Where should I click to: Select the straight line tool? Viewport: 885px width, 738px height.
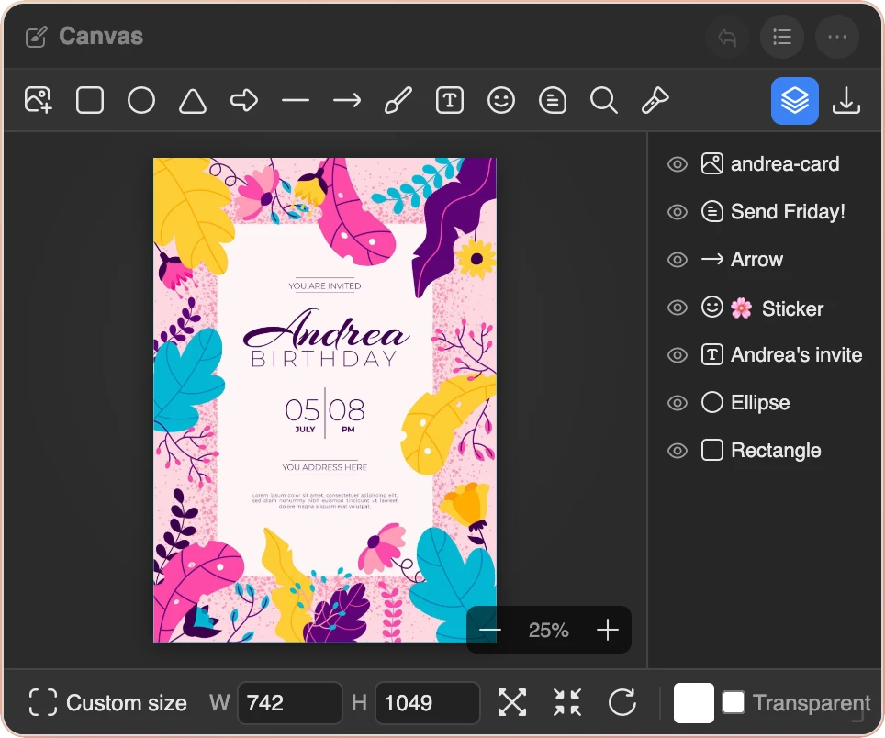point(296,100)
